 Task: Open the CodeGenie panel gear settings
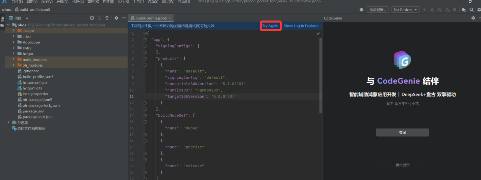[473, 18]
